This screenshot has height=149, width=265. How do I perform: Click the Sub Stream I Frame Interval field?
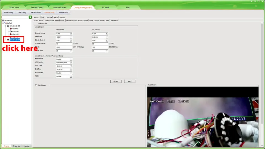point(100,44)
